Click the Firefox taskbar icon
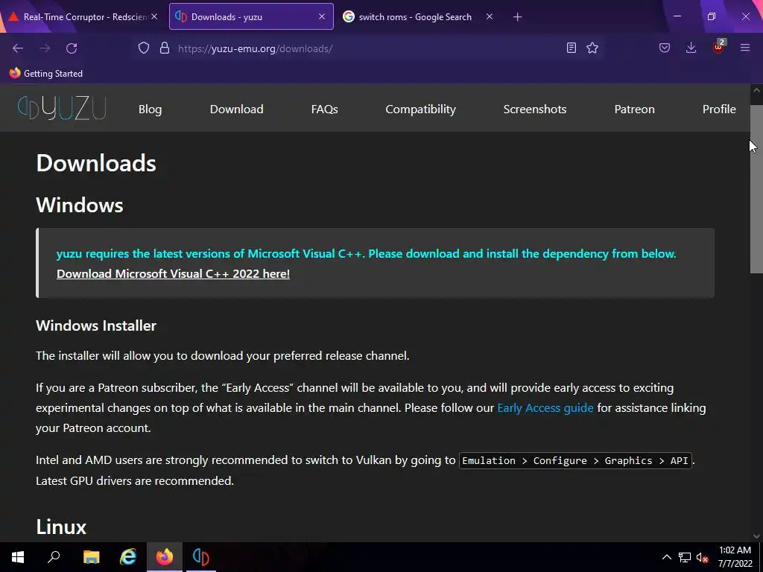The width and height of the screenshot is (763, 572). tap(165, 557)
